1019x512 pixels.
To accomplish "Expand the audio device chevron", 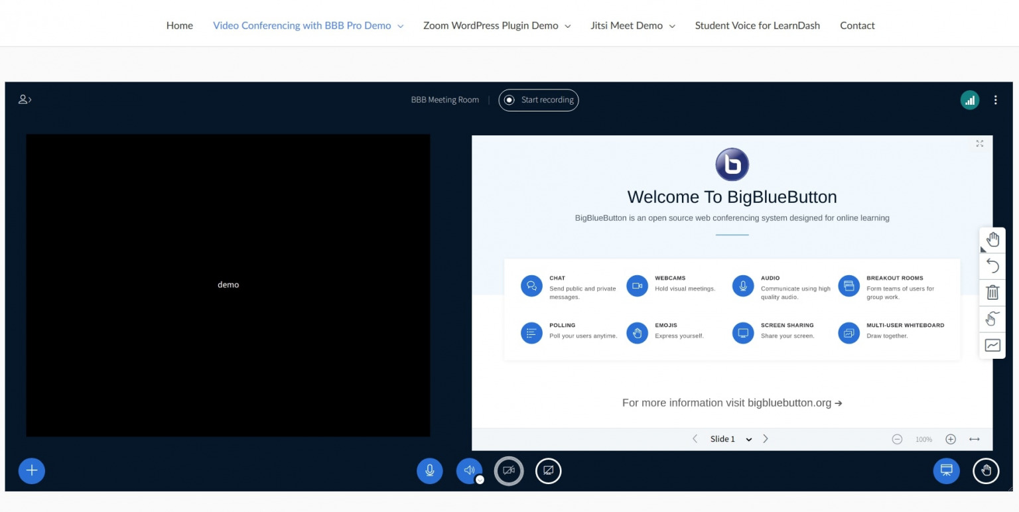I will coord(480,480).
